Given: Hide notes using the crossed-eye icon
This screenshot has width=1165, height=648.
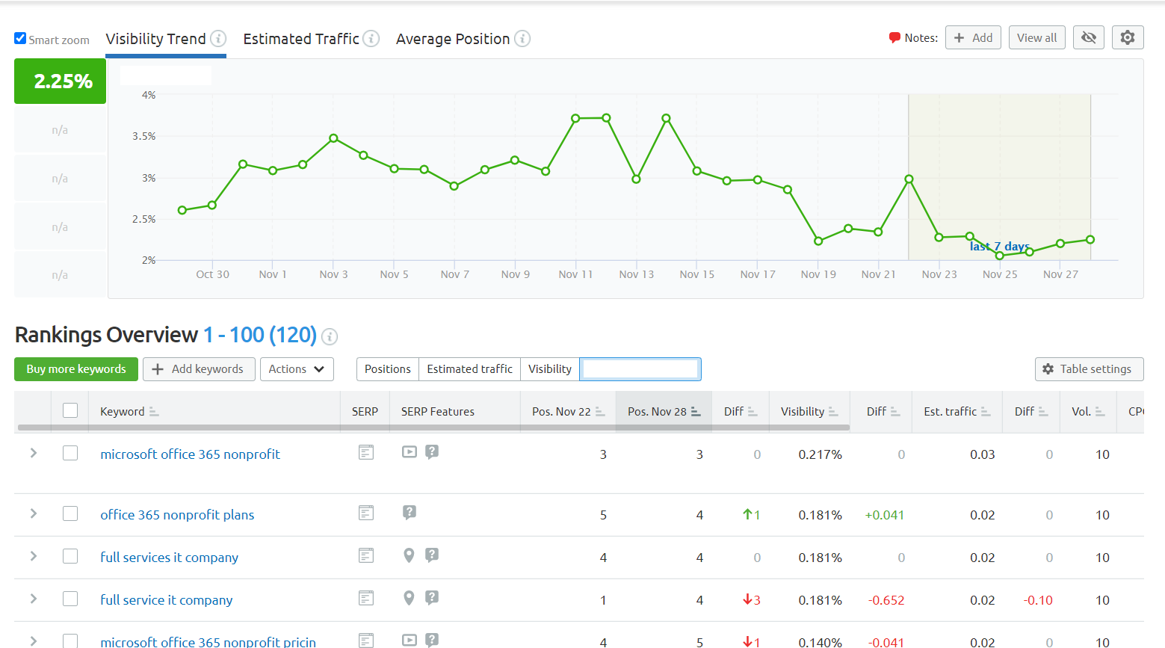Looking at the screenshot, I should point(1088,37).
